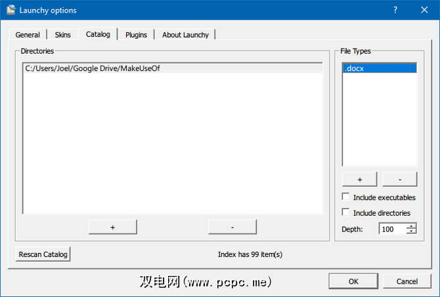Select the MakeUseOf directory entry

click(173, 68)
